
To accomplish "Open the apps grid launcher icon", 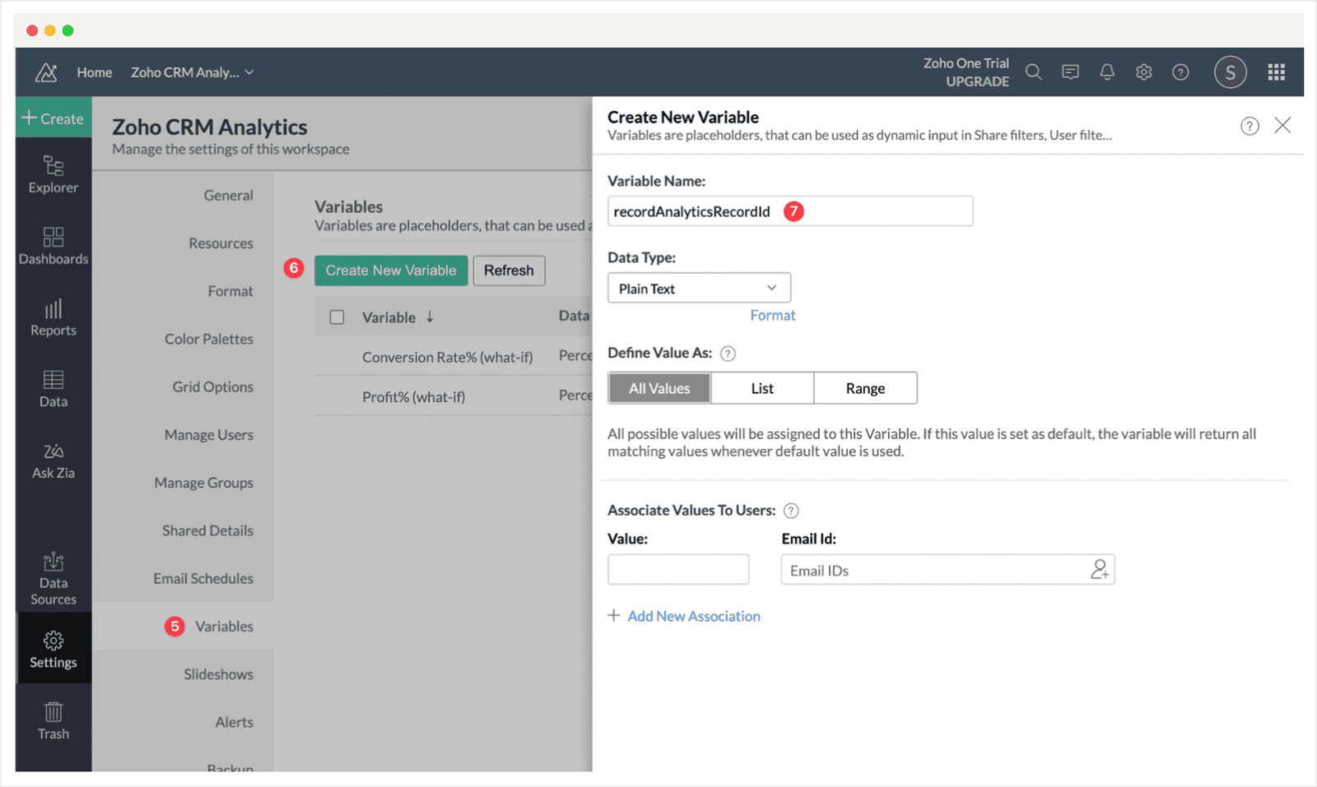I will tap(1277, 72).
